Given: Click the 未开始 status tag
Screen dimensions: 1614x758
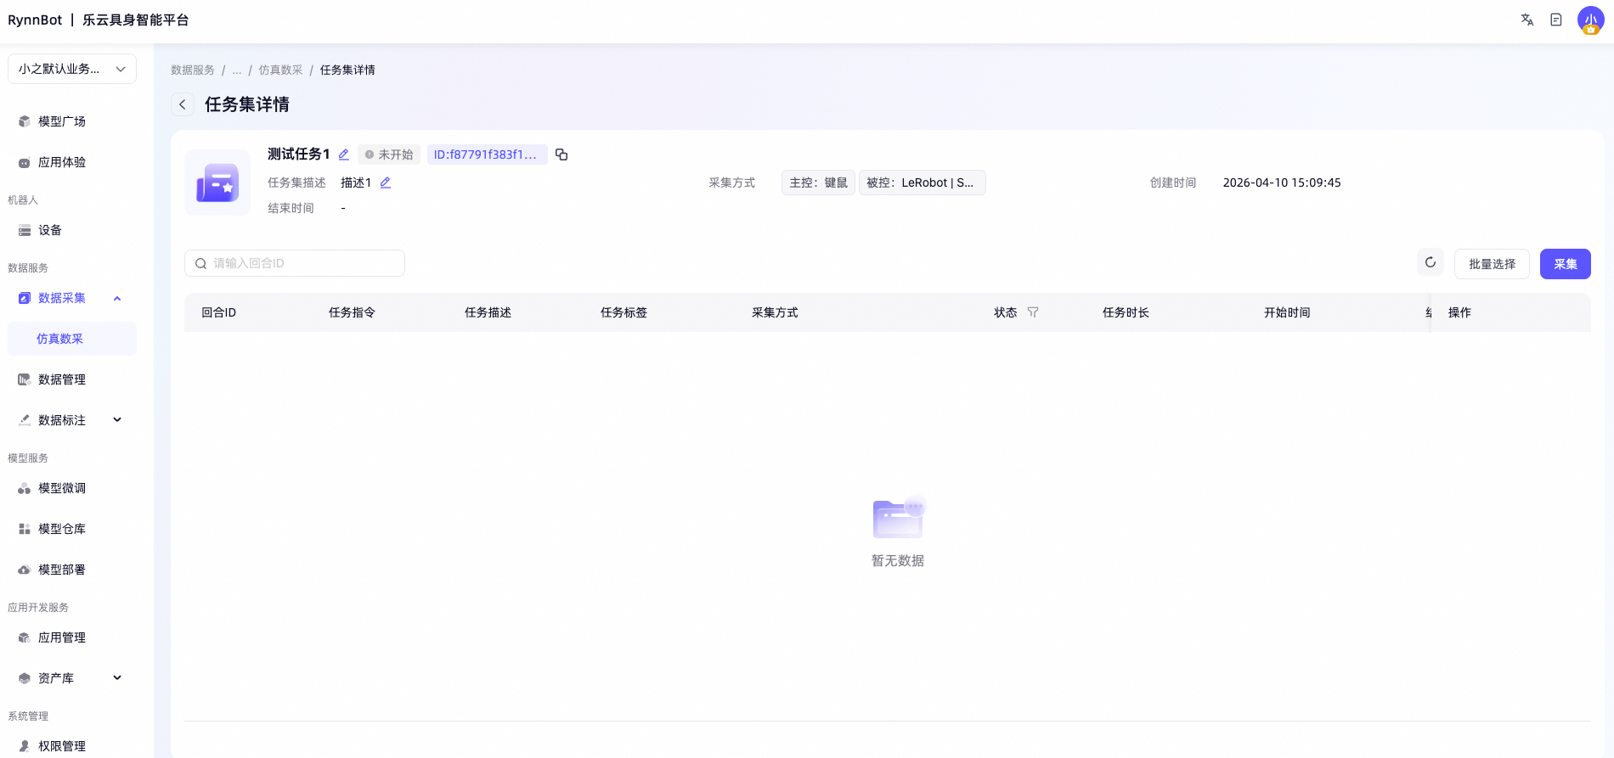Looking at the screenshot, I should coord(389,154).
